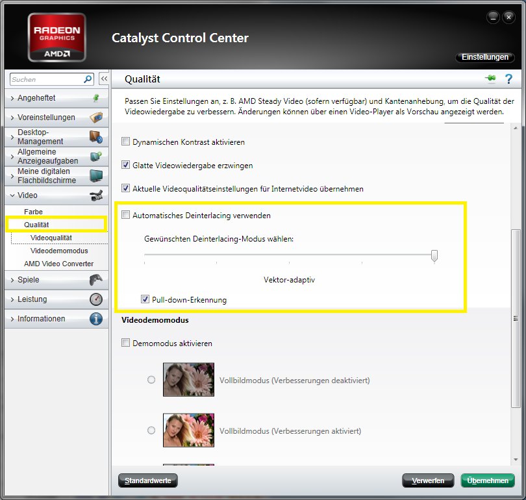
Task: Enable Dynamischen Kontrast aktivieren checkbox
Action: (125, 142)
